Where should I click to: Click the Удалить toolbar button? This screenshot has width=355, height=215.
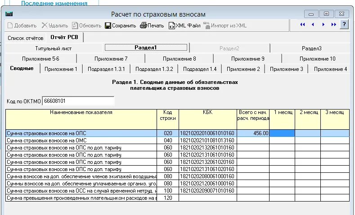(55, 26)
